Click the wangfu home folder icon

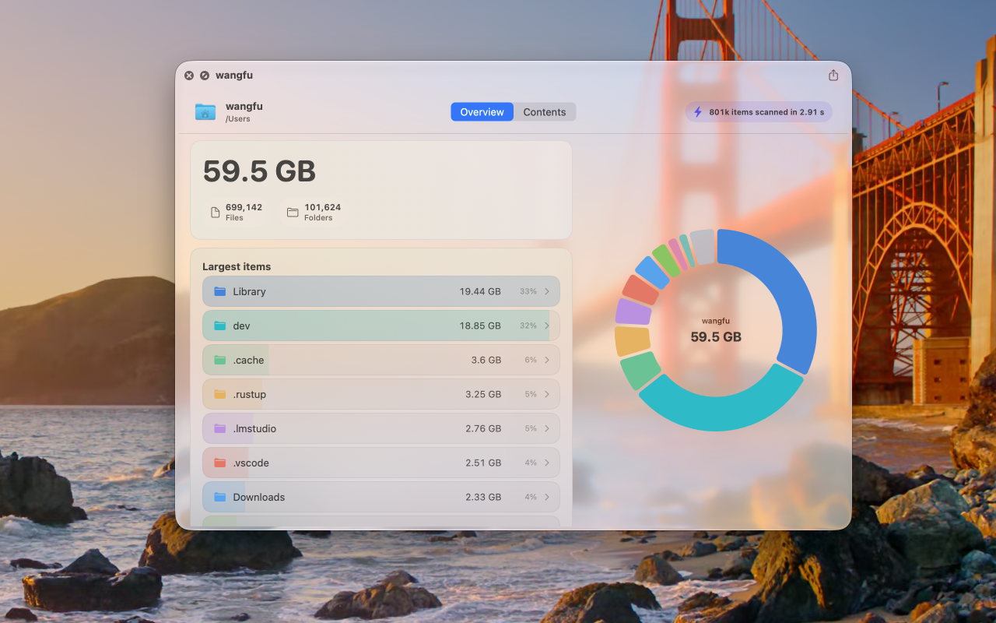pyautogui.click(x=205, y=112)
